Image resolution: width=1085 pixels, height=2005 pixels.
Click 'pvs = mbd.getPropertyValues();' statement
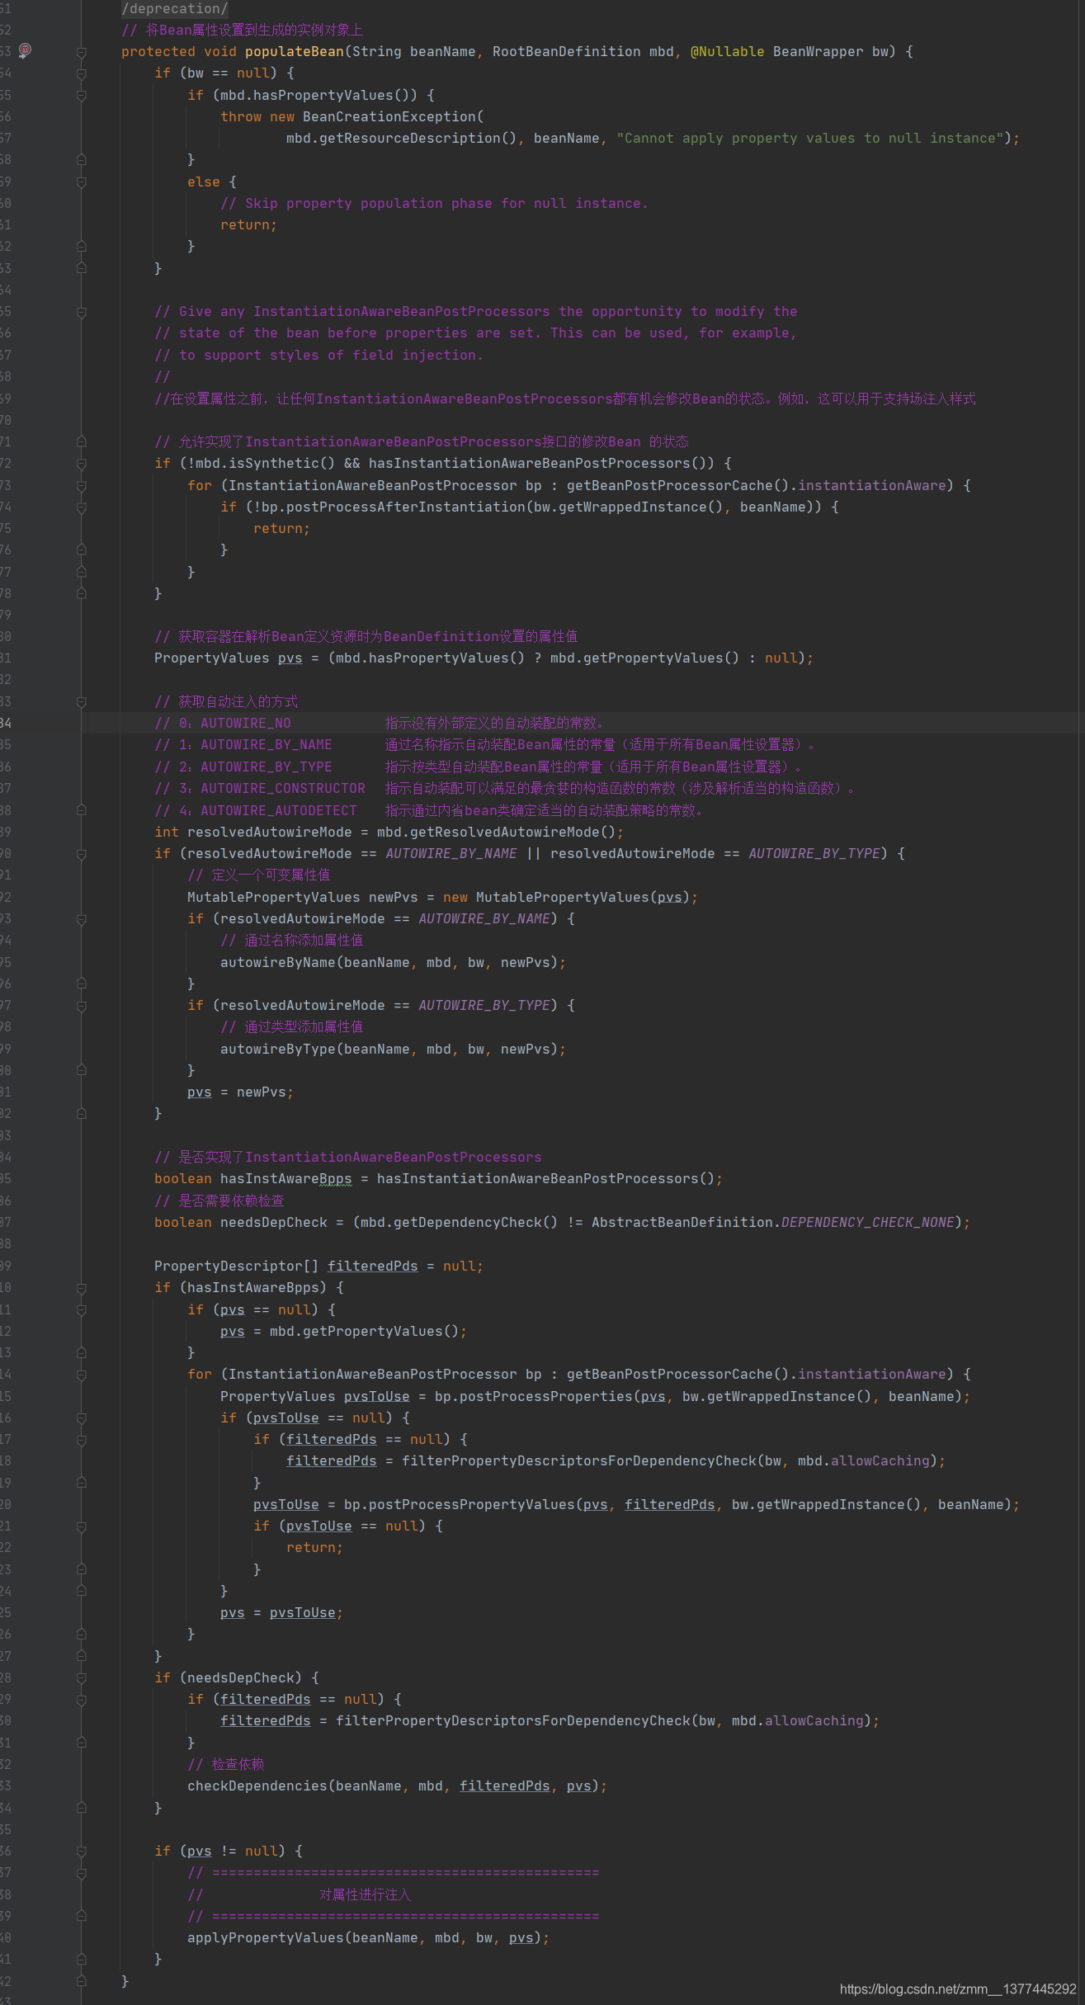[343, 1331]
